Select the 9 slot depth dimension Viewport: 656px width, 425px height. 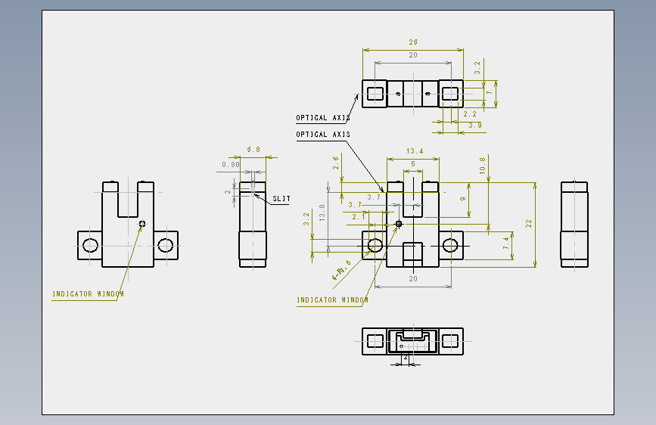click(x=463, y=199)
